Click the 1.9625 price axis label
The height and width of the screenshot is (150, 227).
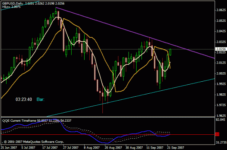click(x=221, y=116)
